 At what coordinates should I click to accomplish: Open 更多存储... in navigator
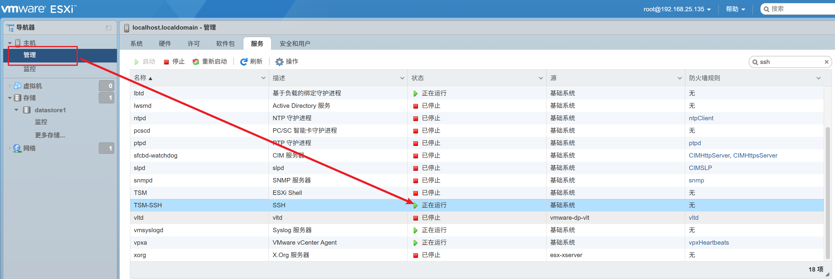tap(50, 135)
